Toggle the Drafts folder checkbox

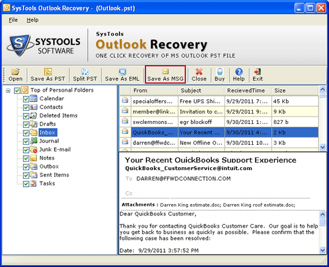coord(26,125)
